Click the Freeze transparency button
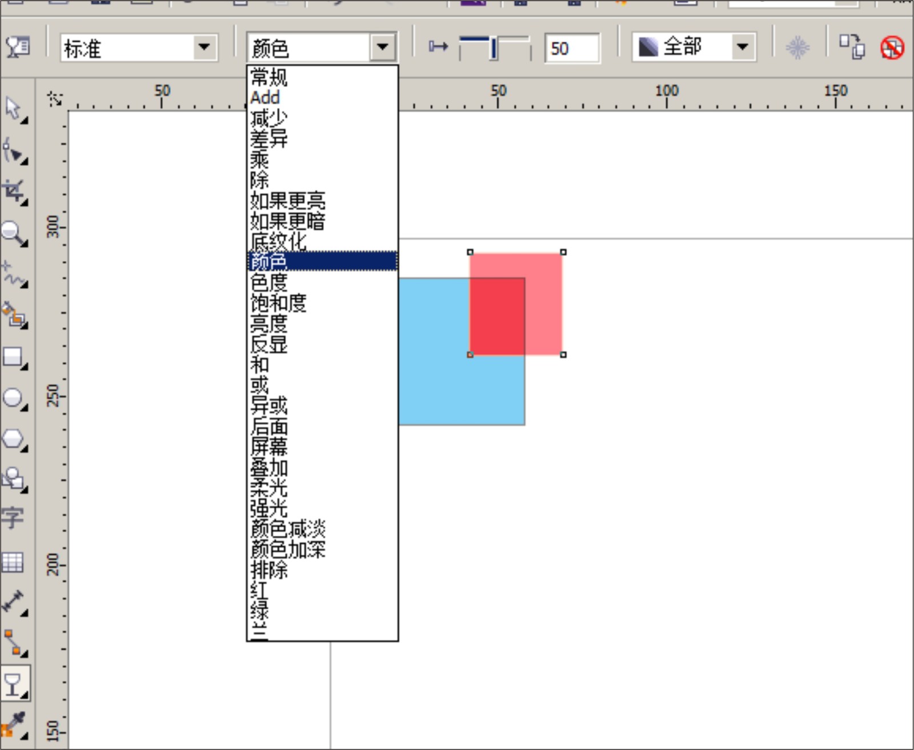The image size is (914, 750). (797, 47)
